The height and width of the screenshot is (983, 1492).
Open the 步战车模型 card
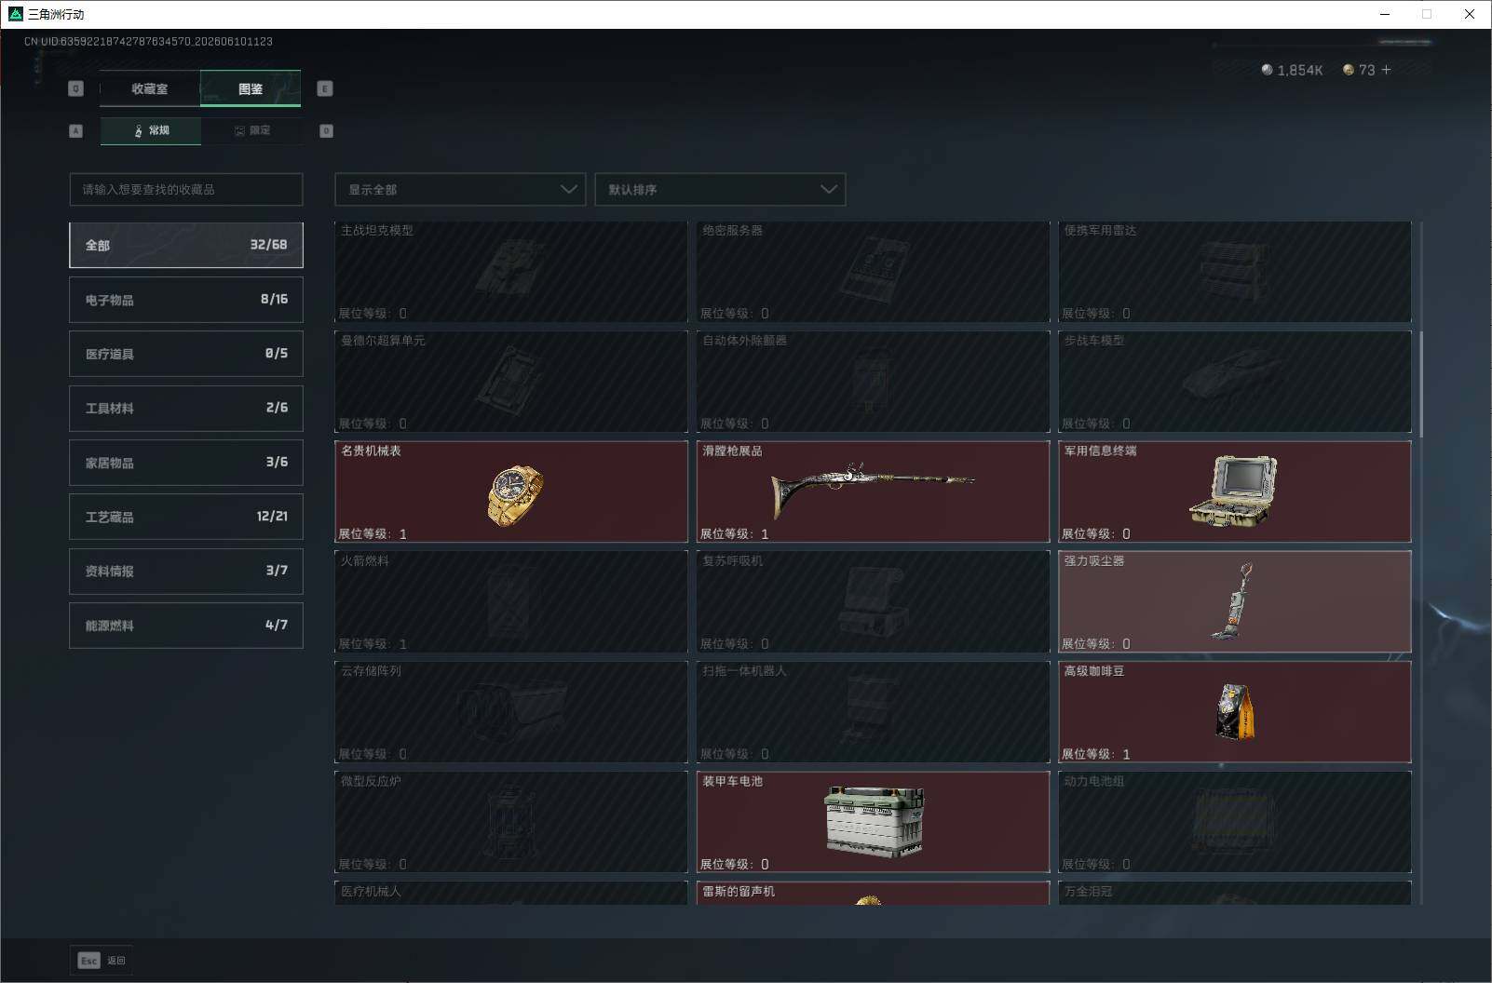click(1235, 382)
